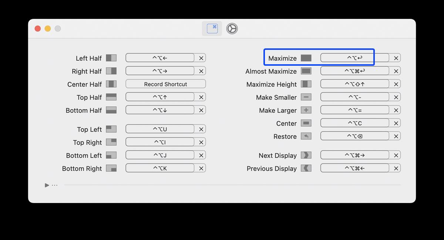
Task: Clear the Left Half shortcut
Action: (201, 58)
